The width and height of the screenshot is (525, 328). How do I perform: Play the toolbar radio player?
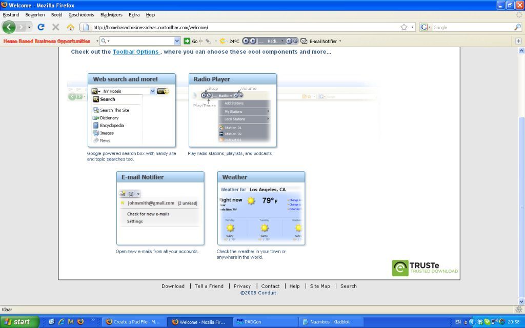[253, 41]
